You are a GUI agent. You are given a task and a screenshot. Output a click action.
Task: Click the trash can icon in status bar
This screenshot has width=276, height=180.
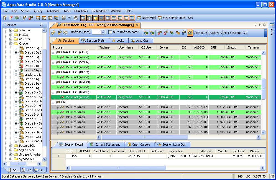(272, 176)
